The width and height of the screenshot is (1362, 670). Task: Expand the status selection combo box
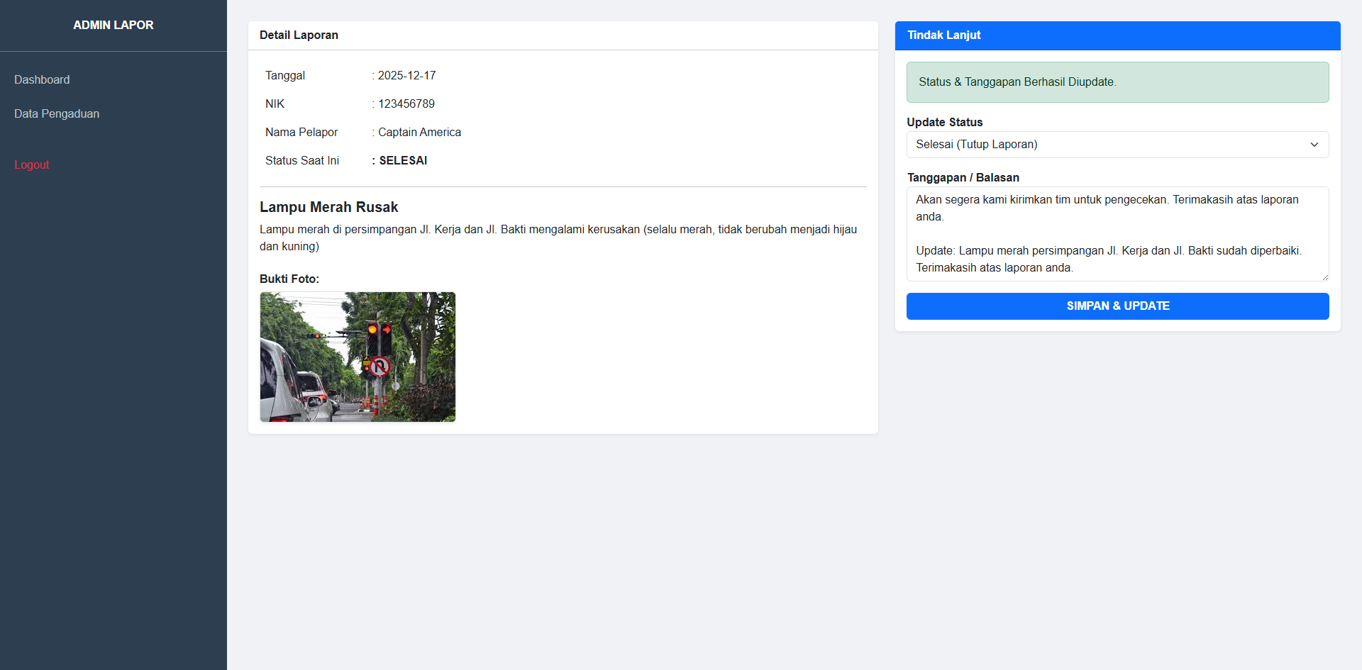1117,145
